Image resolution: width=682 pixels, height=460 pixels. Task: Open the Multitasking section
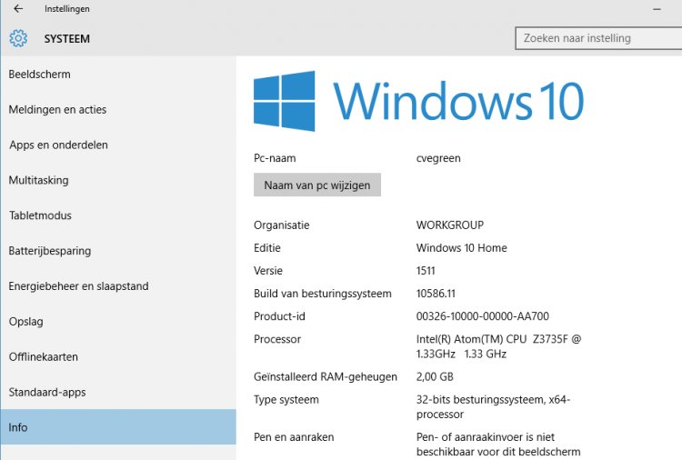tap(38, 181)
